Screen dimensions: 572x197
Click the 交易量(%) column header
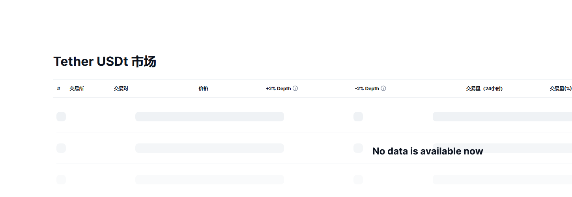pos(560,89)
